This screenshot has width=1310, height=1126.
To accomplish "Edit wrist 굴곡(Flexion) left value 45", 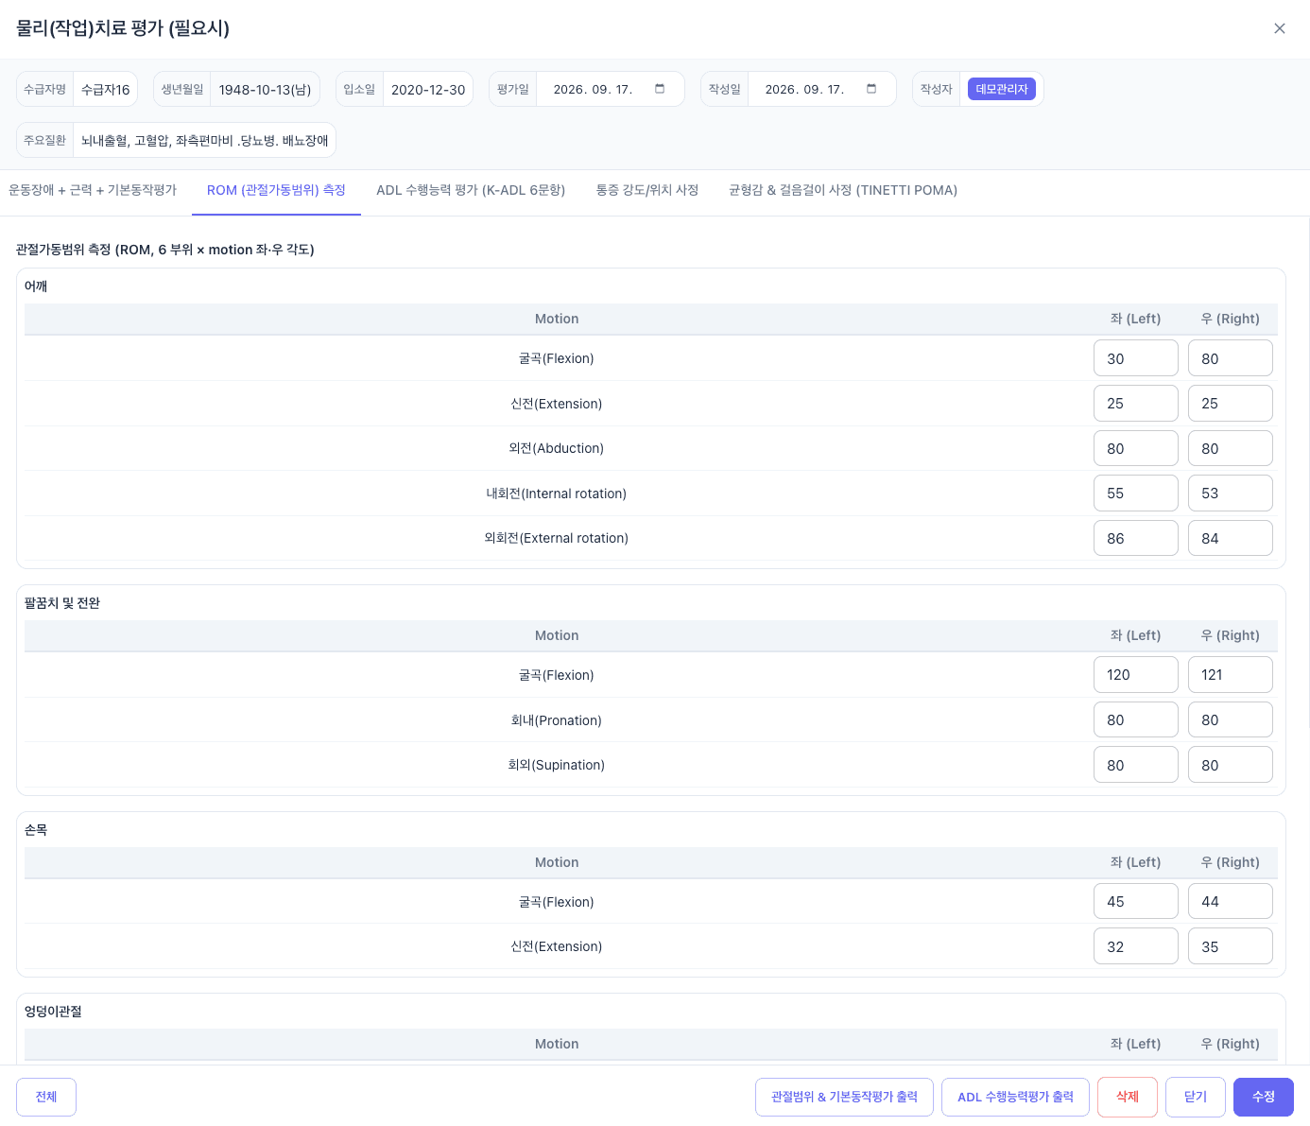I will (x=1136, y=902).
